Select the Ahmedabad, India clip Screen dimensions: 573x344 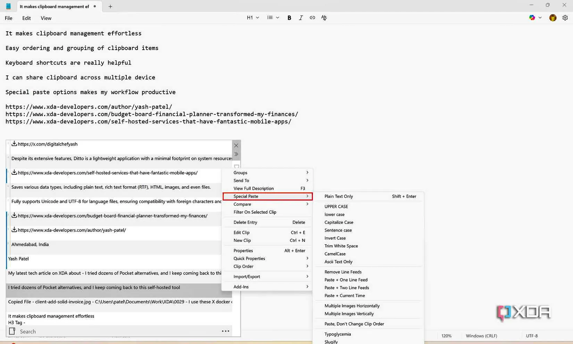[30, 245]
